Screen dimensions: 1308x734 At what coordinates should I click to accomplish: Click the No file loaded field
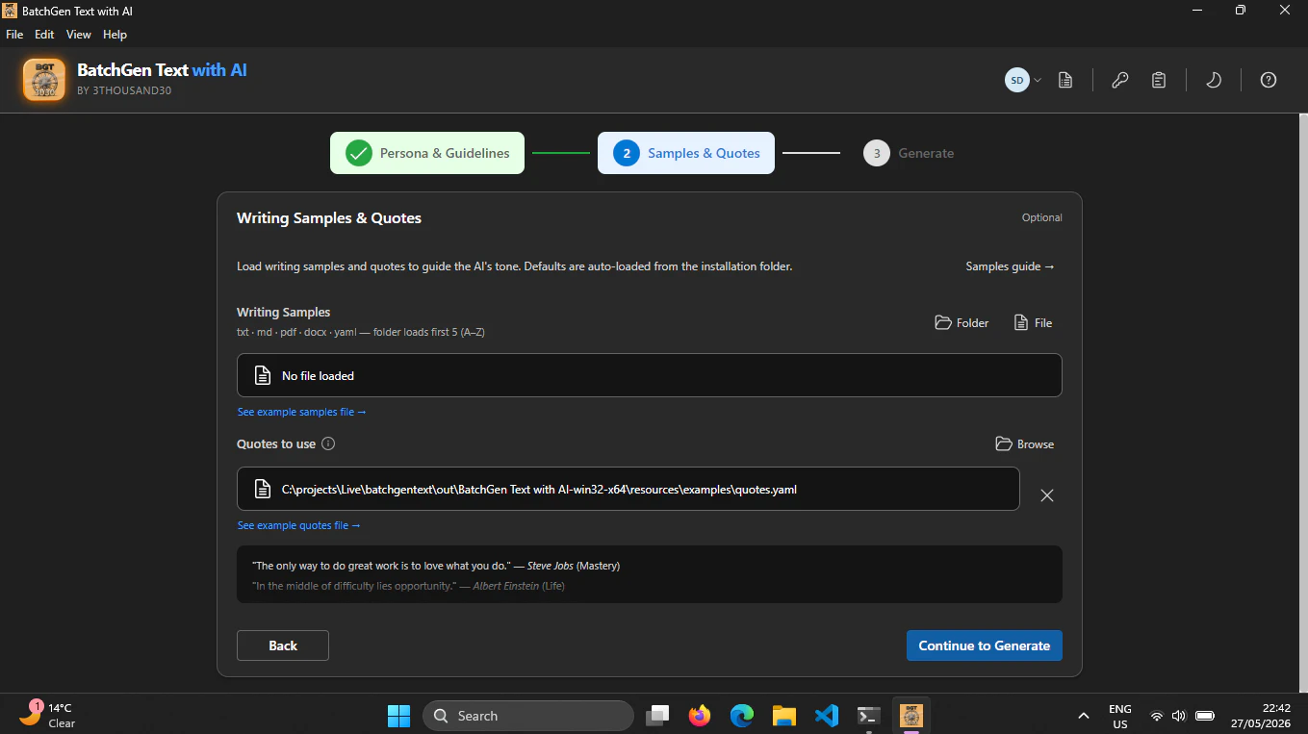[650, 375]
